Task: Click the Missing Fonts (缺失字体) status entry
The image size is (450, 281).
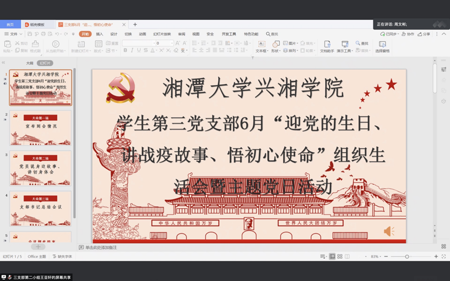Action: click(63, 257)
